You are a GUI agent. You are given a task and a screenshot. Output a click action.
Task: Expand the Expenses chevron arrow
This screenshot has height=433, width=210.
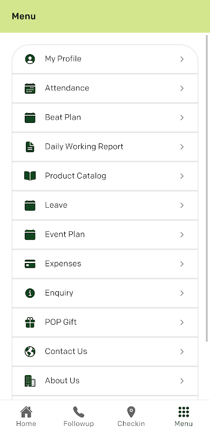[x=182, y=264]
